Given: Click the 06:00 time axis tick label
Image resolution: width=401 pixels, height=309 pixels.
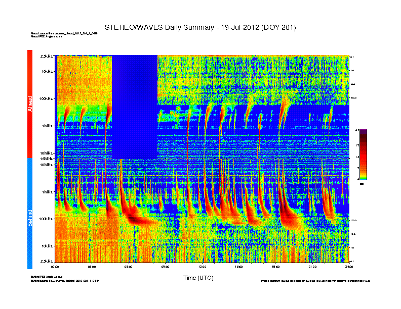Looking at the screenshot, I should point(129,266).
